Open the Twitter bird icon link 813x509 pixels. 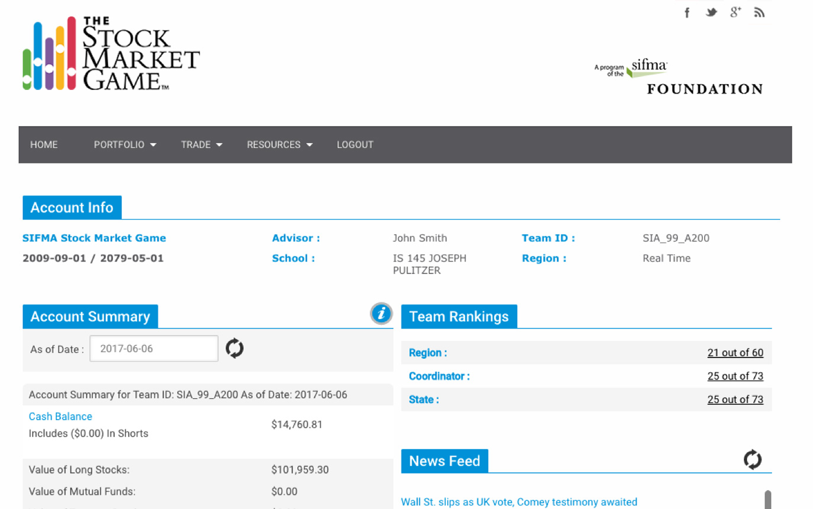[711, 12]
